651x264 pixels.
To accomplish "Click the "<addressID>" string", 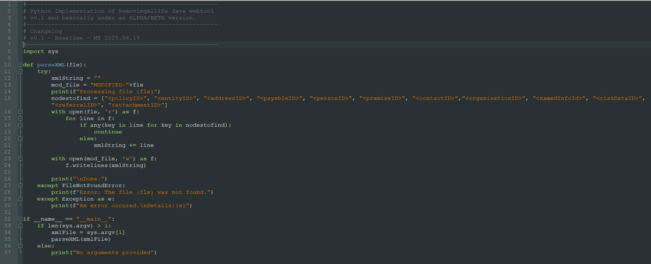I will [228, 98].
